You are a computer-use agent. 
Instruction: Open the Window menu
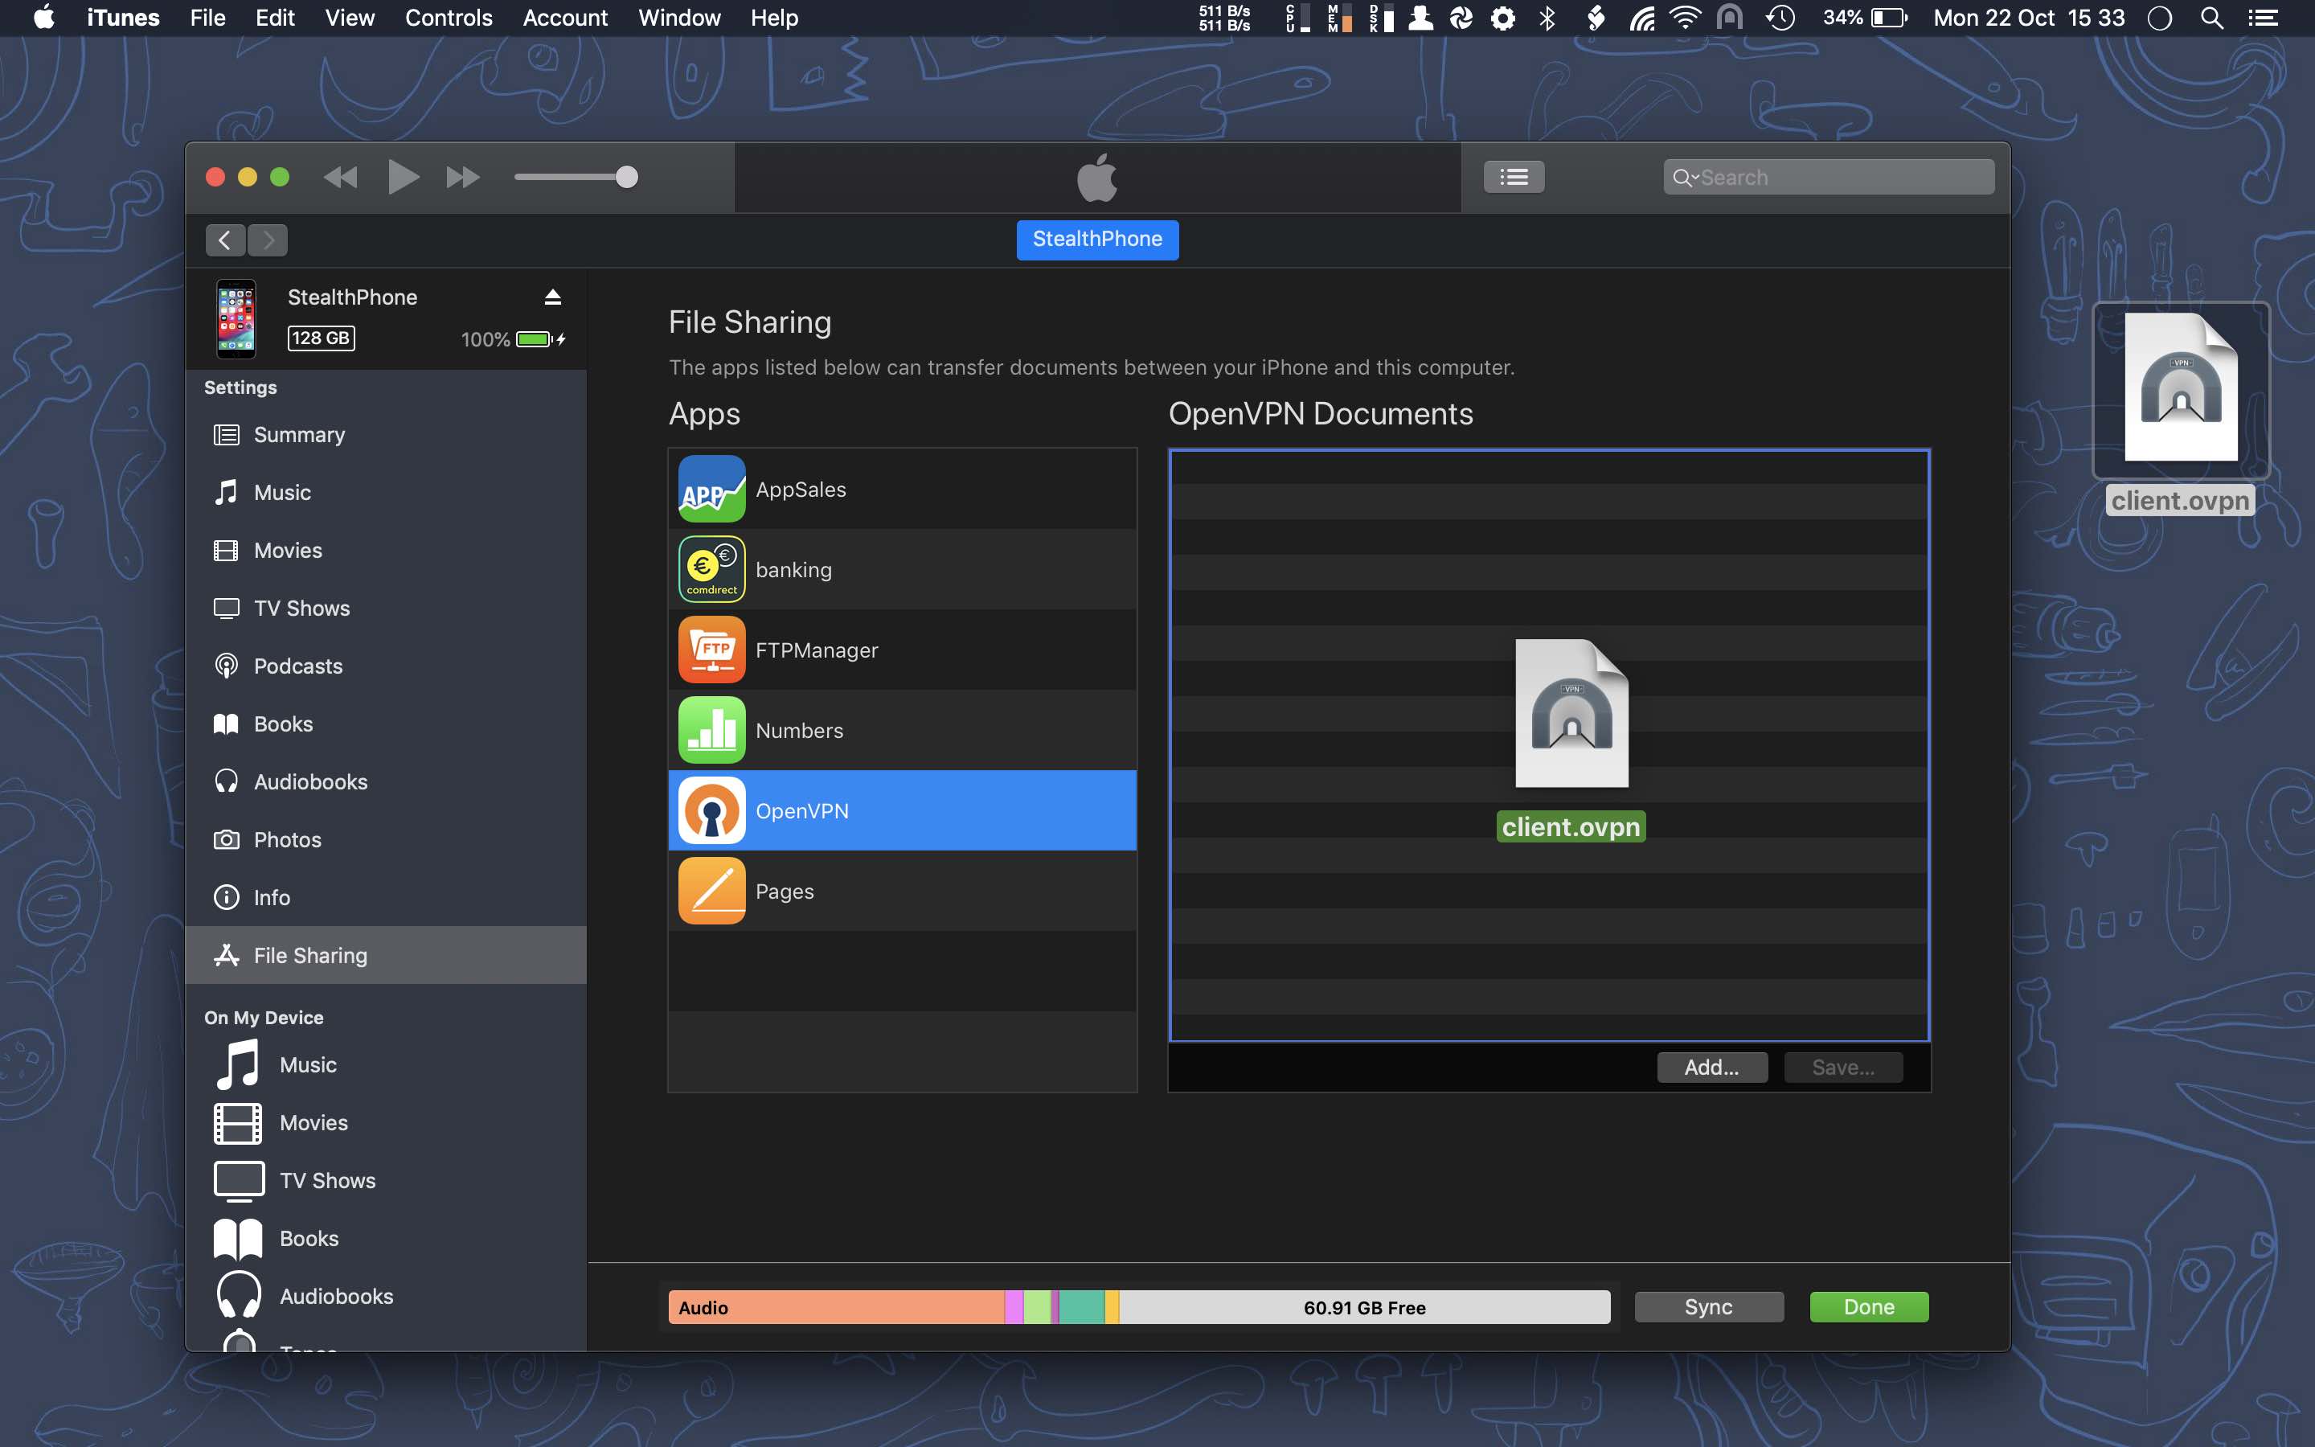click(679, 18)
